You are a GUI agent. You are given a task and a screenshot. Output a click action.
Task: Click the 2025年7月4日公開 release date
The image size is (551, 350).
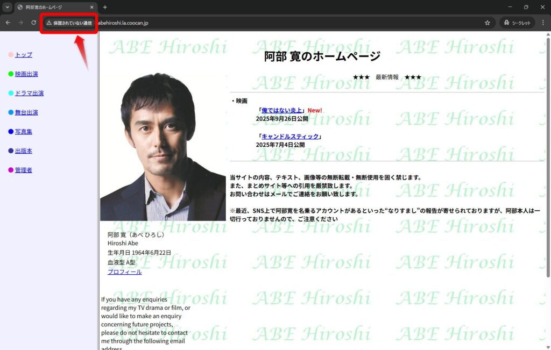click(x=280, y=145)
